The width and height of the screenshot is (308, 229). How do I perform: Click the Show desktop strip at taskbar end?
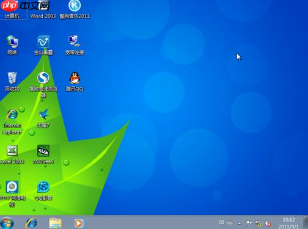[306, 222]
